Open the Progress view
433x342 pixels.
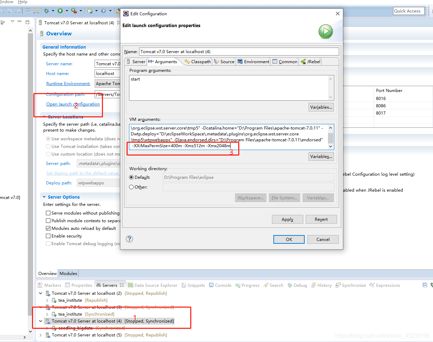[247, 285]
